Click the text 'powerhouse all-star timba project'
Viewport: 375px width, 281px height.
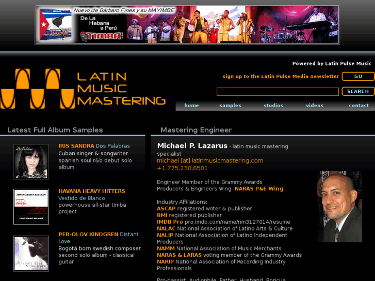point(92,208)
